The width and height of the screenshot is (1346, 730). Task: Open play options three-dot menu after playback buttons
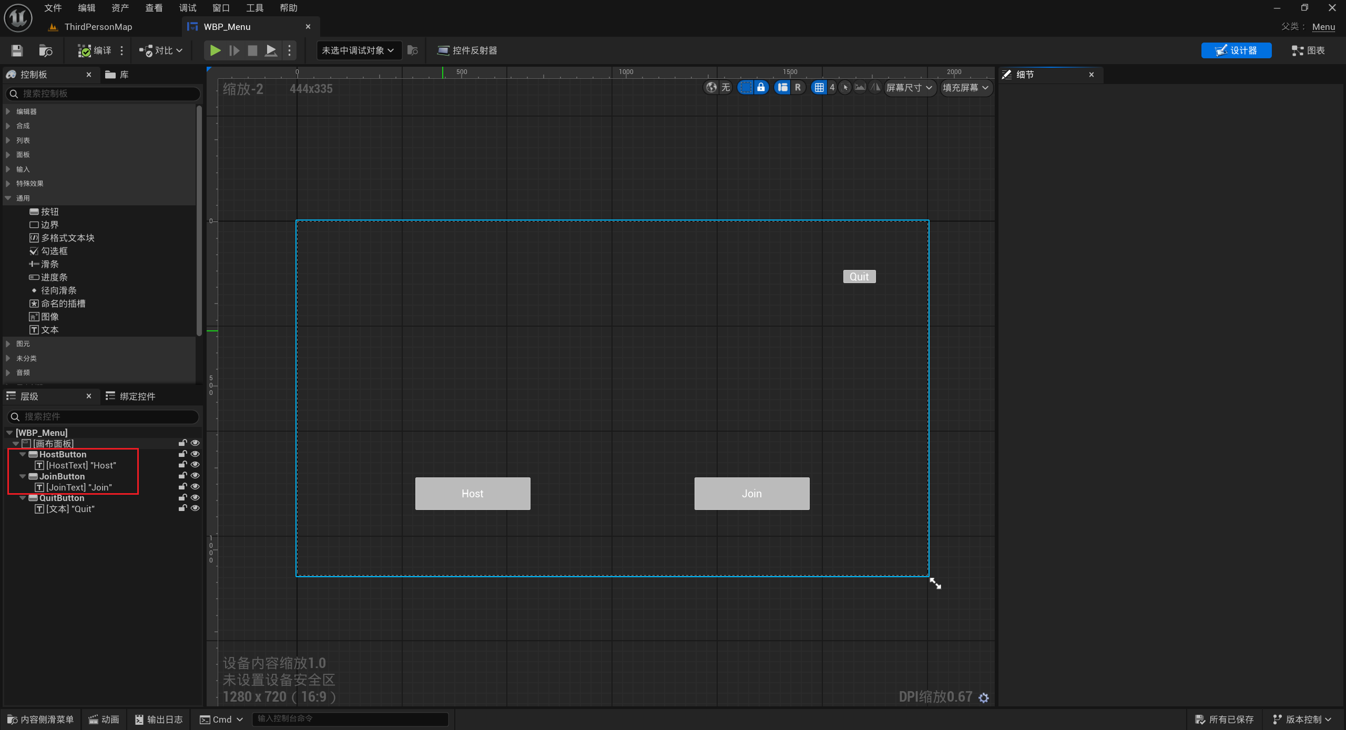[x=289, y=50]
